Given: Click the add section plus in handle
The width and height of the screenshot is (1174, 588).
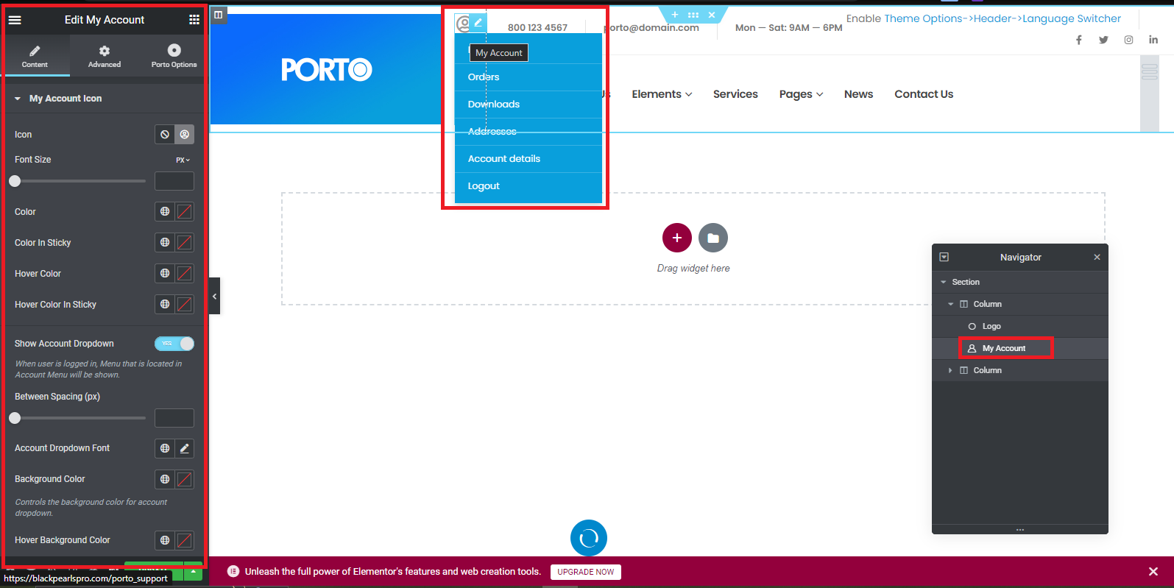Looking at the screenshot, I should [x=675, y=15].
